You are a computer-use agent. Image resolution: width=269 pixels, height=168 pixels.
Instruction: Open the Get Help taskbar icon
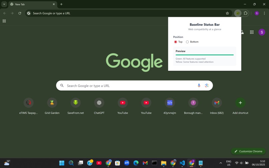pyautogui.click(x=90, y=163)
